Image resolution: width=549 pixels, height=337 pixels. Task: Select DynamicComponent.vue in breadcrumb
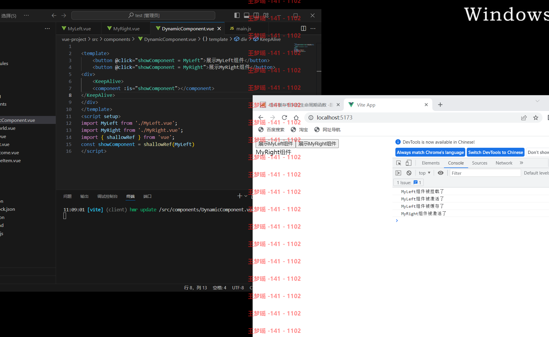coord(167,39)
